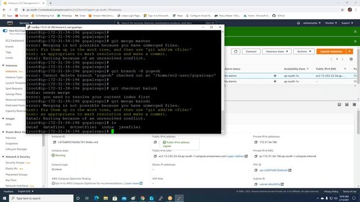The height and width of the screenshot is (202, 360).
Task: Click the Connect button
Action: (x=251, y=52)
